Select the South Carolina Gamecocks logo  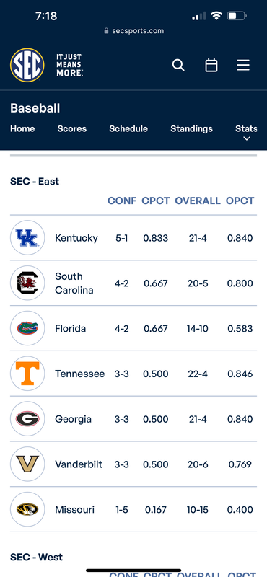(27, 283)
